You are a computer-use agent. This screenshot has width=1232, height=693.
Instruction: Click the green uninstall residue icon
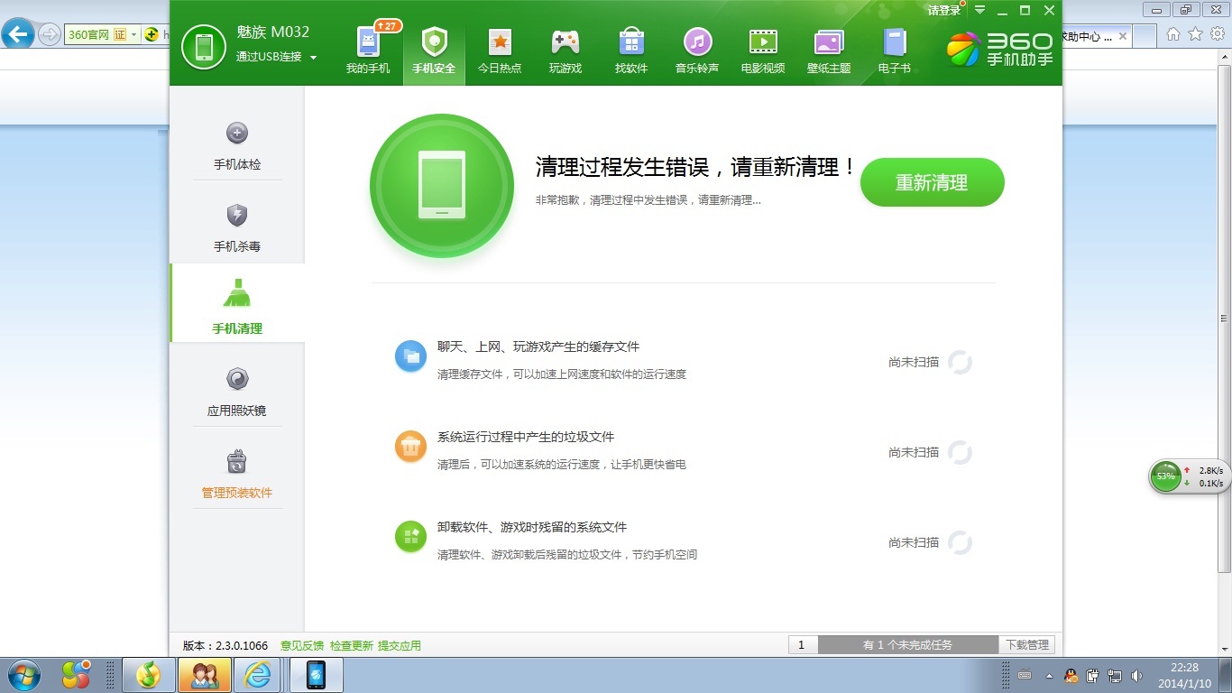coord(410,537)
